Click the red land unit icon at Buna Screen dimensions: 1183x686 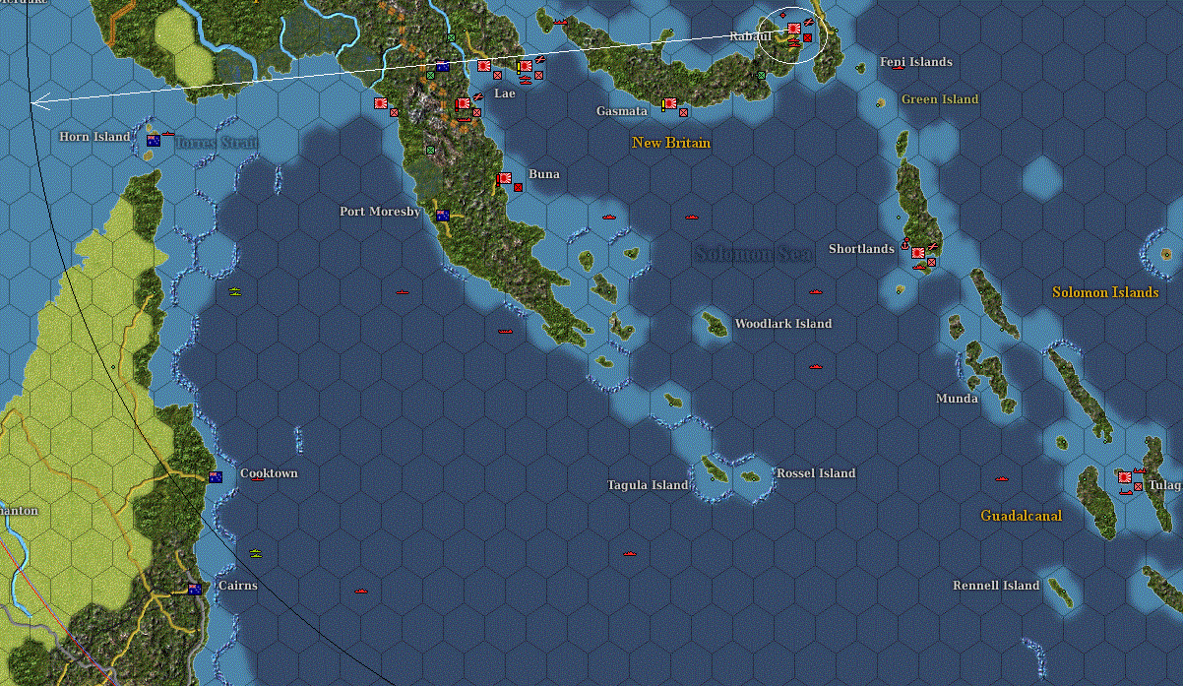(519, 187)
